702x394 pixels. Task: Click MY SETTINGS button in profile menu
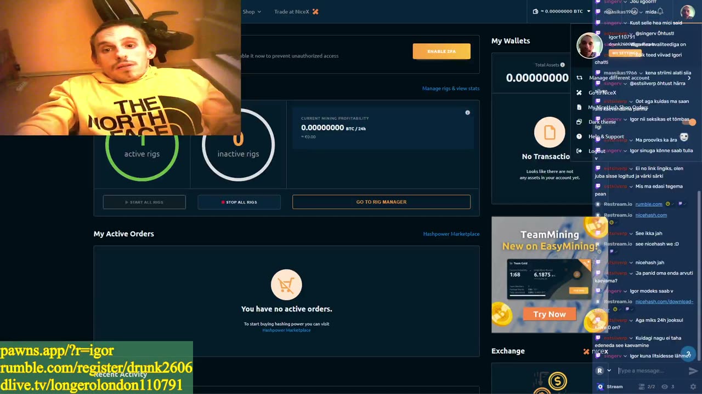tap(625, 53)
